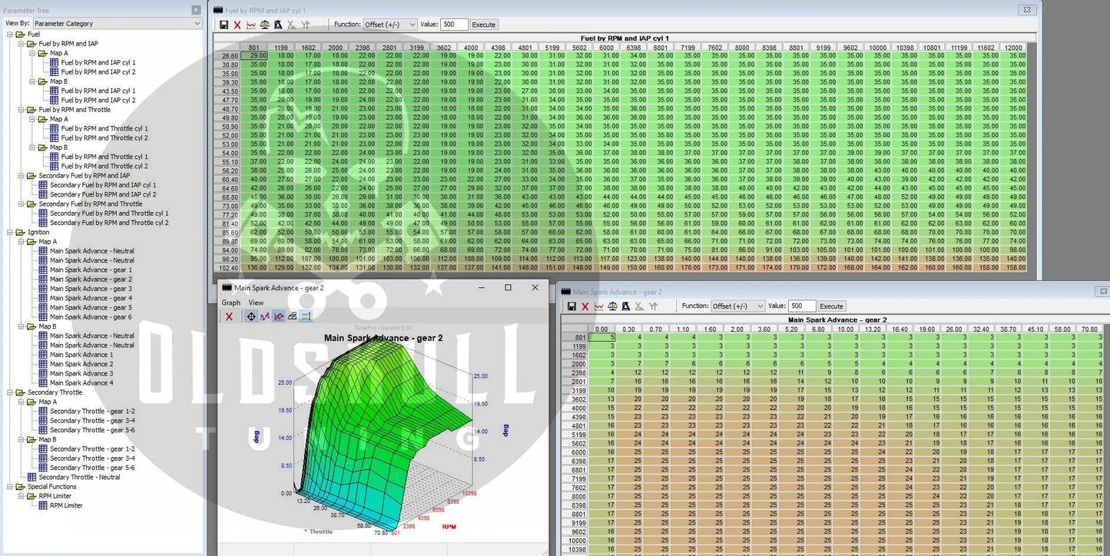Click Execute button in Spark Advance table window
Screen dimensions: 1110x556
pos(831,306)
